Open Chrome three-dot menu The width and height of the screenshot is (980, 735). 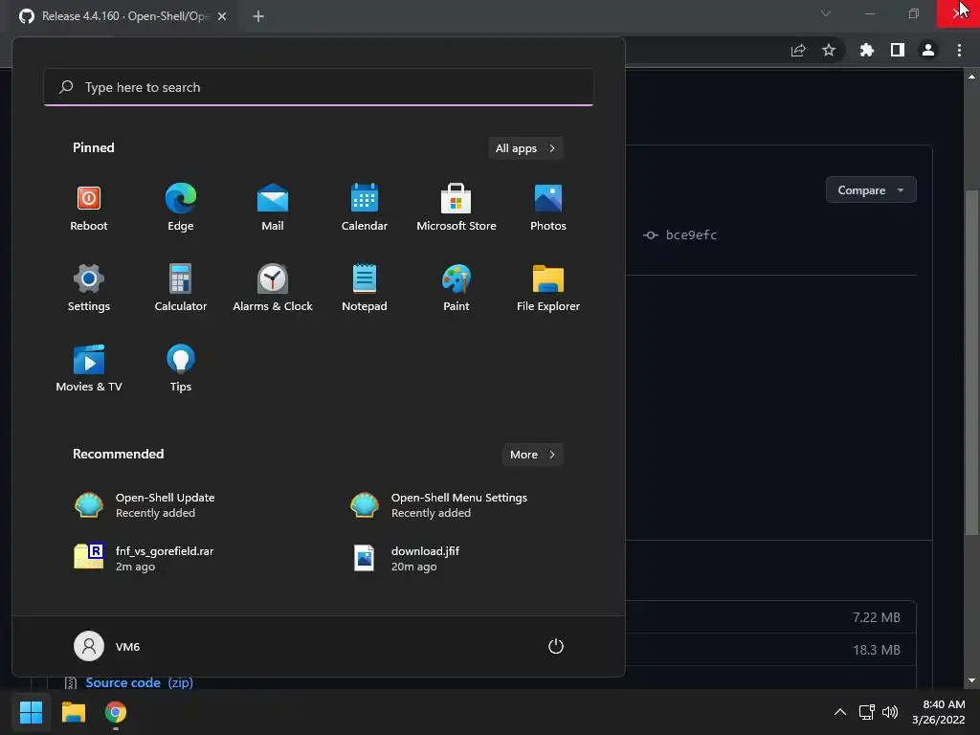[959, 50]
